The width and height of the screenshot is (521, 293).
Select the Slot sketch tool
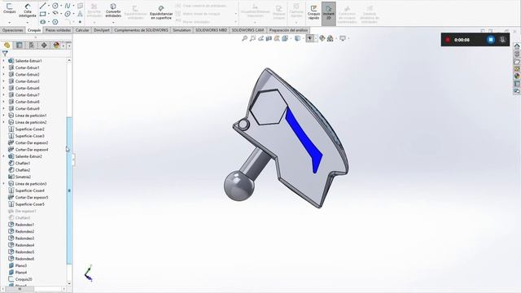(43, 22)
